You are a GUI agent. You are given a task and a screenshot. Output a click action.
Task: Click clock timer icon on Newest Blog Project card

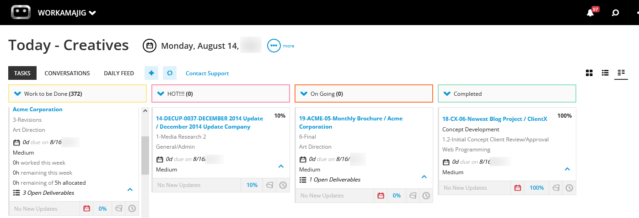tap(569, 188)
